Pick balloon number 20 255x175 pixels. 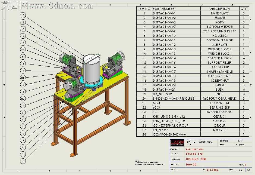coord(23,99)
